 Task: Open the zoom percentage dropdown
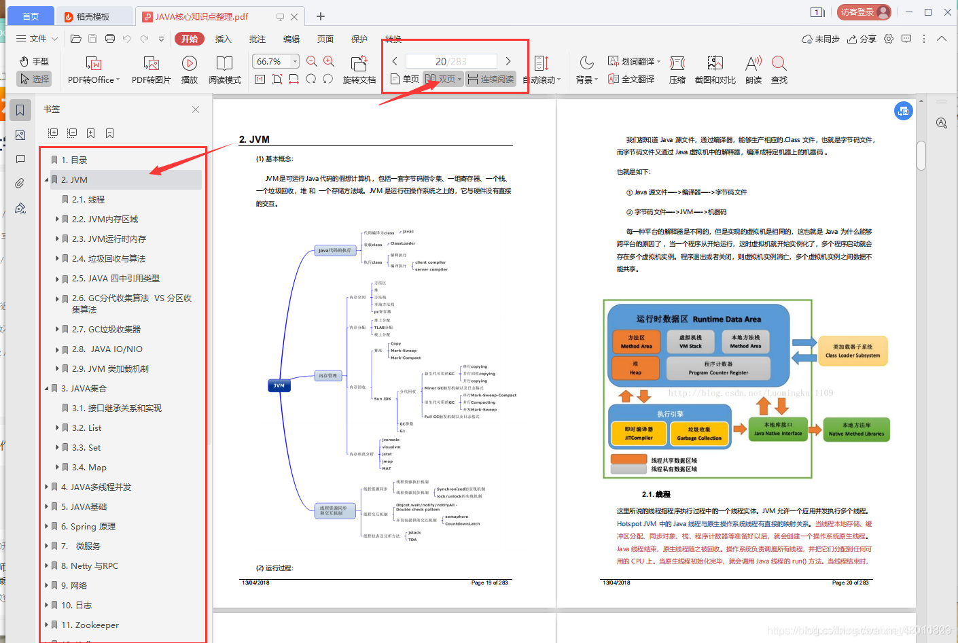295,61
